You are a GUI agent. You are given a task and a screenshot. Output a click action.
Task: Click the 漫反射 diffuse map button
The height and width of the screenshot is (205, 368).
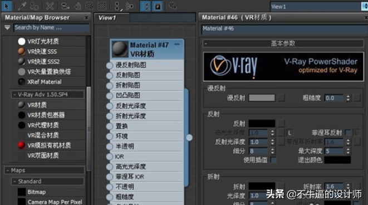click(281, 98)
